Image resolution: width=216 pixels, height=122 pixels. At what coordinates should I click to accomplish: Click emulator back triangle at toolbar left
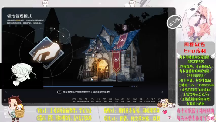[x=5, y=100]
